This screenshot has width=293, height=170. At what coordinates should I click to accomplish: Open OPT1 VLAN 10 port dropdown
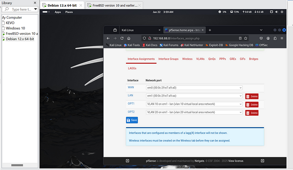pos(194,104)
